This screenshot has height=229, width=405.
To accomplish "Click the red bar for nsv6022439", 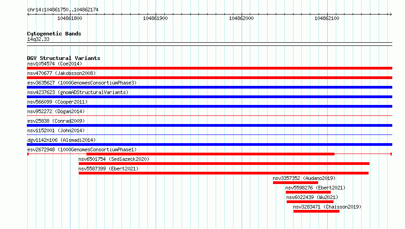I will point(310,202).
